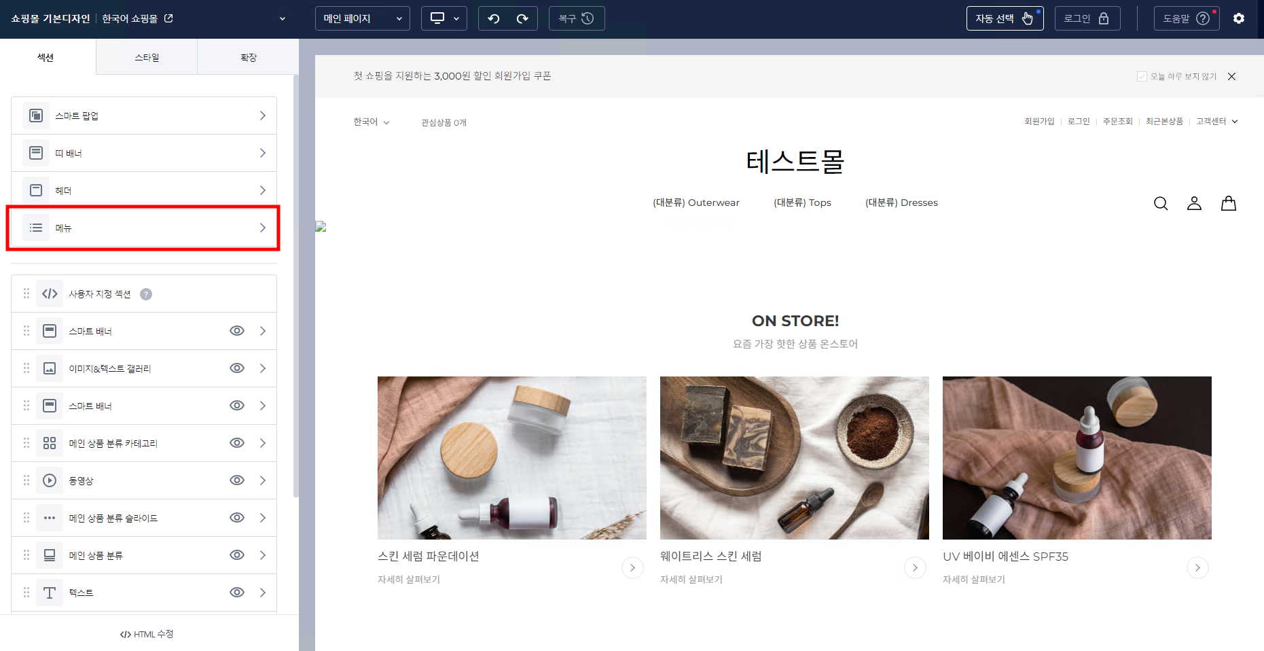This screenshot has height=651, width=1264.
Task: Open the settings gear
Action: pos(1239,18)
